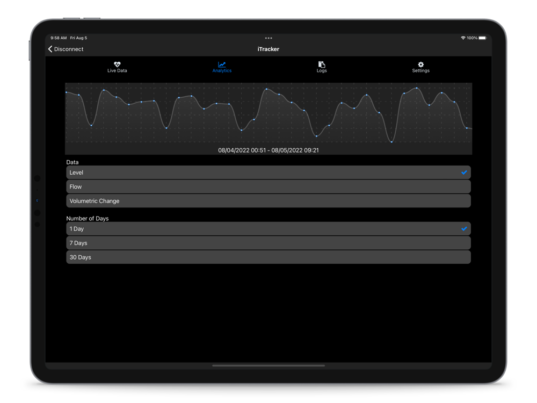Tap the three-dot multitasking indicator
This screenshot has height=403, width=537.
(268, 38)
